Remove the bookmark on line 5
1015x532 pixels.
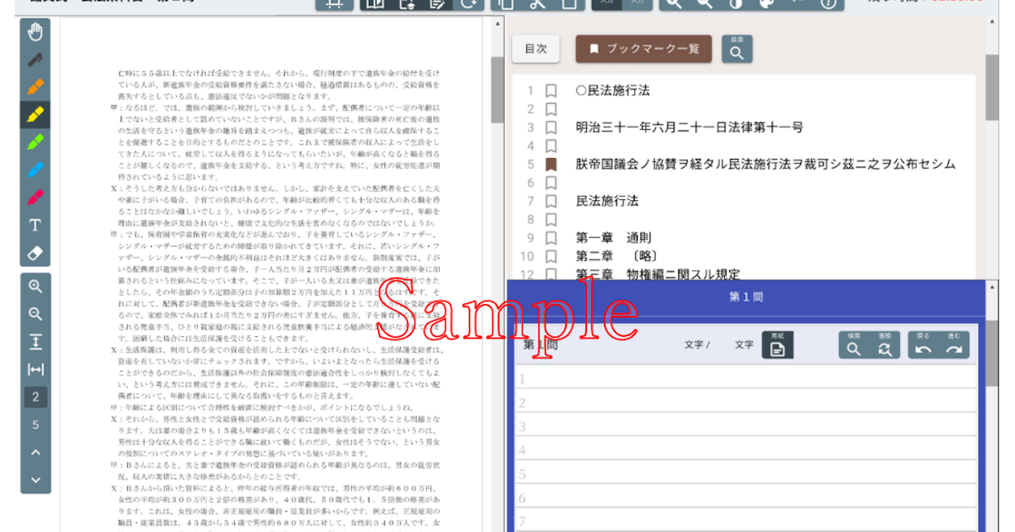pos(551,164)
